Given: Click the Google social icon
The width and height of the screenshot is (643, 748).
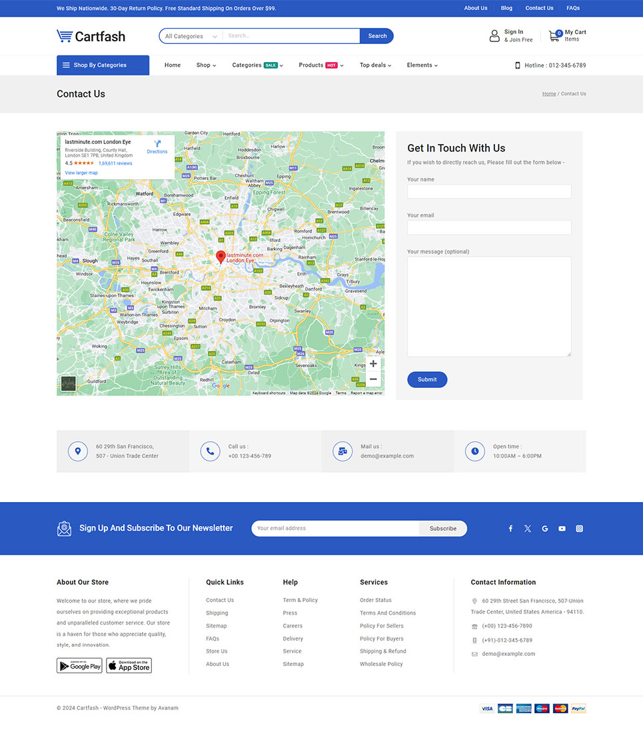Looking at the screenshot, I should click(x=544, y=529).
